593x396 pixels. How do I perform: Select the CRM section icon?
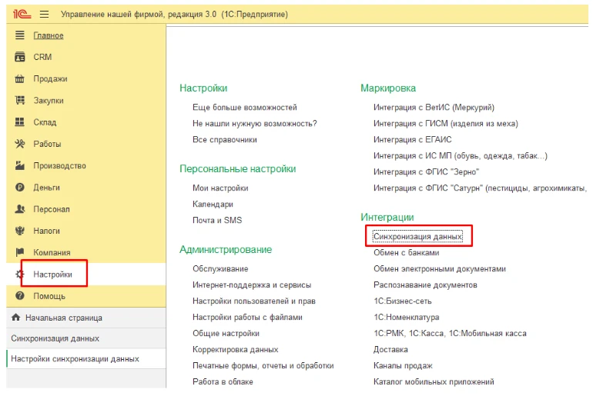pyautogui.click(x=20, y=57)
